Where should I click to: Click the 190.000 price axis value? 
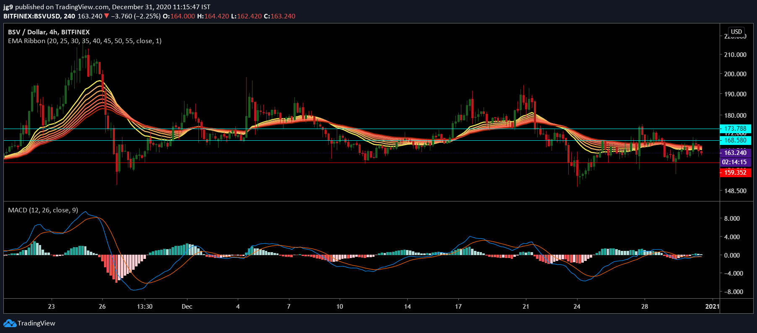[x=735, y=94]
